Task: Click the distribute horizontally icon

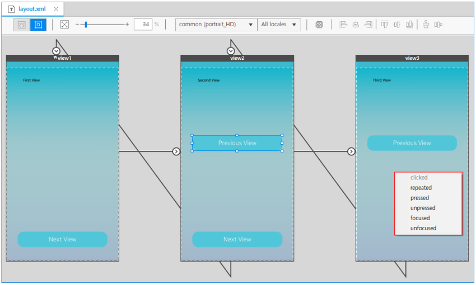Action: [438, 25]
